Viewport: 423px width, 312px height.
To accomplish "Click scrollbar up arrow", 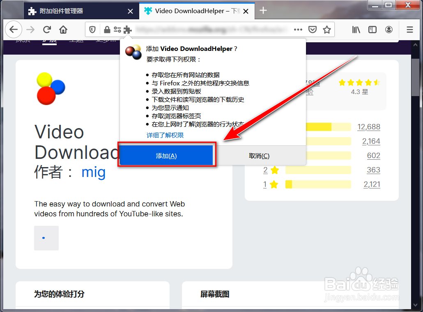I will pyautogui.click(x=415, y=45).
